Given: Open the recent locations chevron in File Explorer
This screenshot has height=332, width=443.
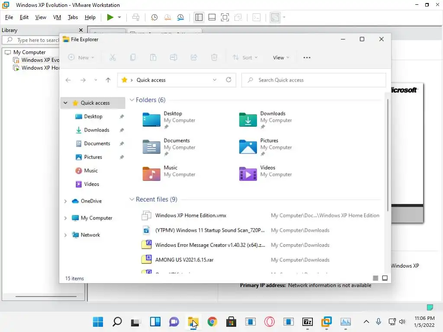Looking at the screenshot, I should tap(96, 80).
